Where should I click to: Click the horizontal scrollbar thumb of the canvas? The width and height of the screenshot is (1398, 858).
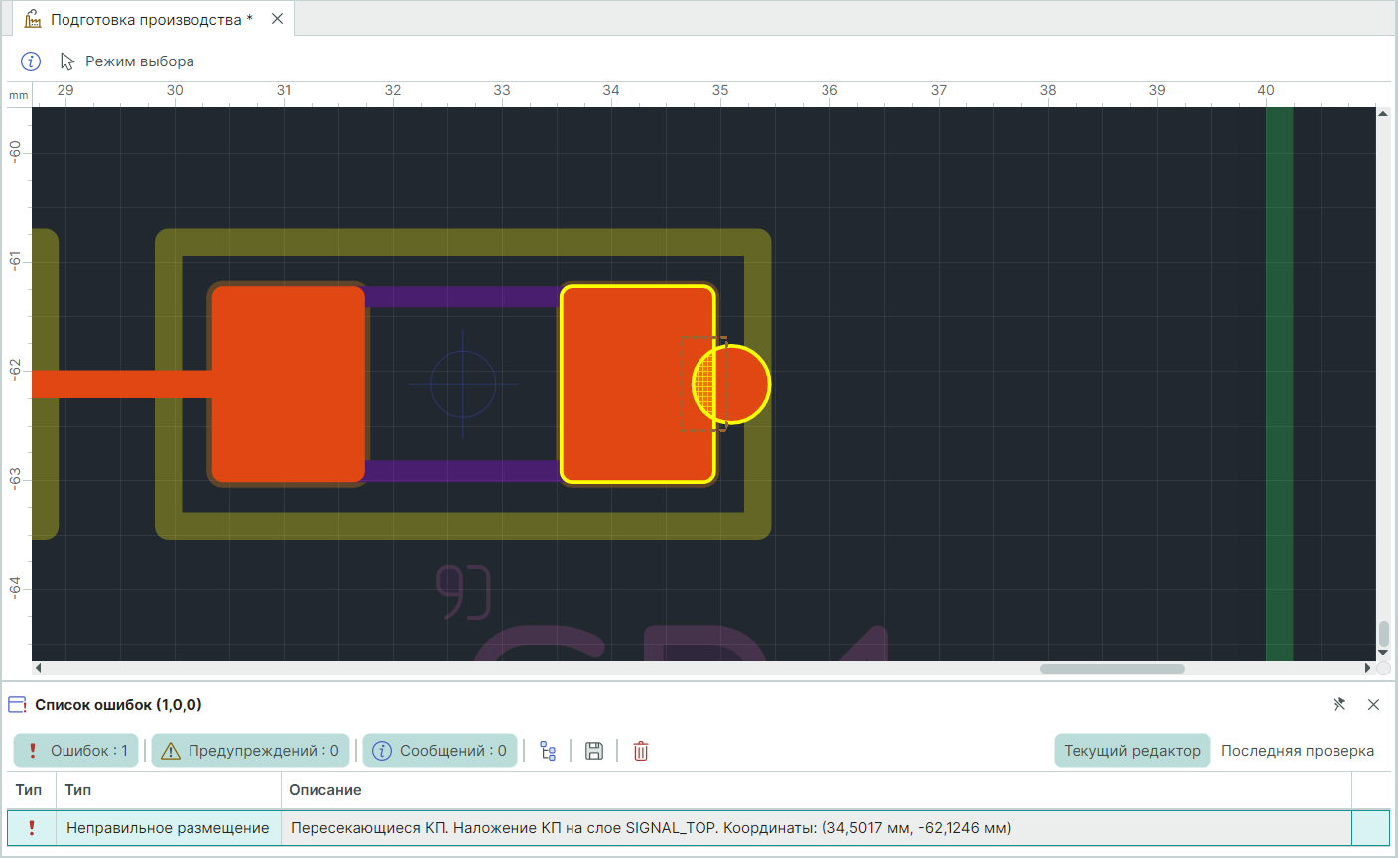pos(1111,669)
